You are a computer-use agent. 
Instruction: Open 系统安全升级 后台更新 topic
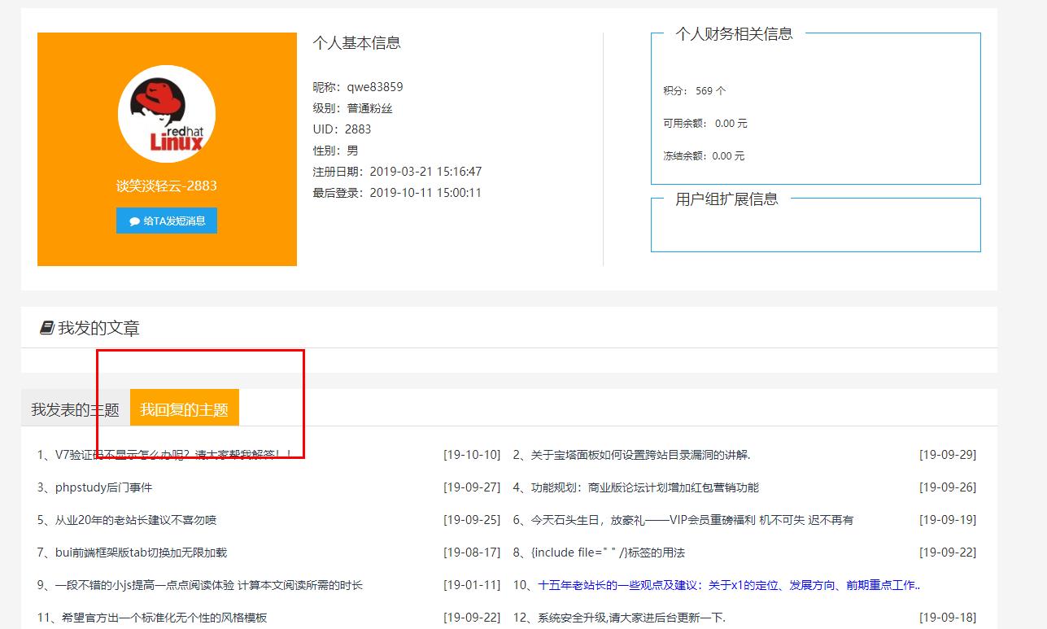click(x=630, y=618)
